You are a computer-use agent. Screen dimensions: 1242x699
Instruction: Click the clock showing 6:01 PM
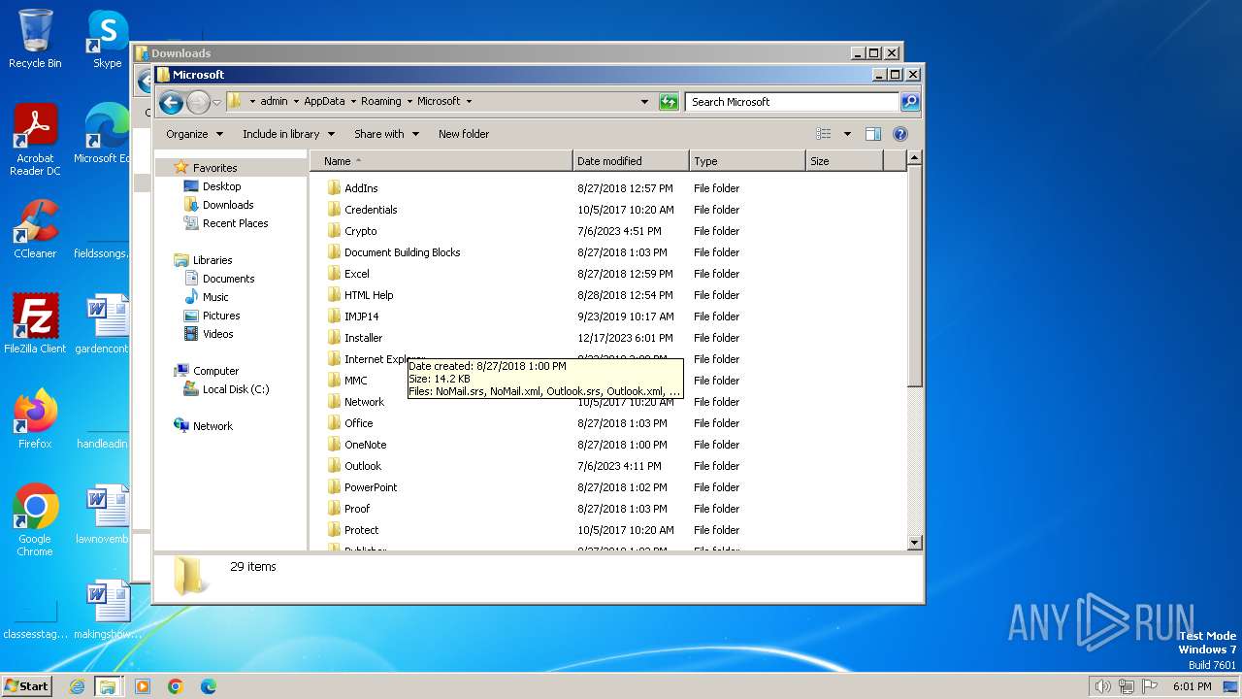pos(1193,686)
